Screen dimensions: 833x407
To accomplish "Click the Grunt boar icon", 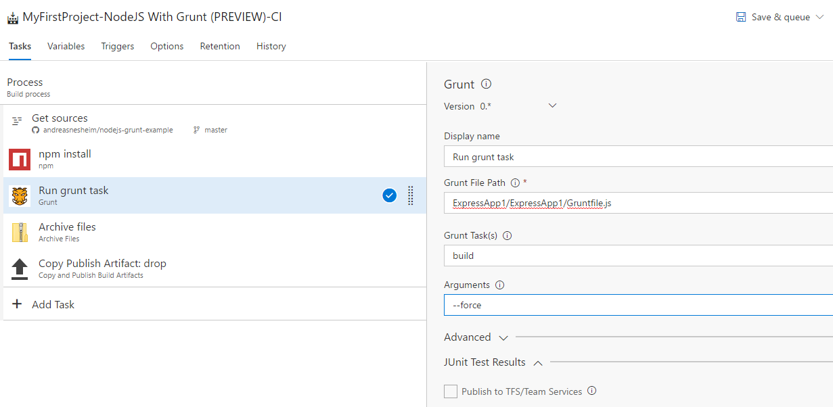I will point(20,196).
